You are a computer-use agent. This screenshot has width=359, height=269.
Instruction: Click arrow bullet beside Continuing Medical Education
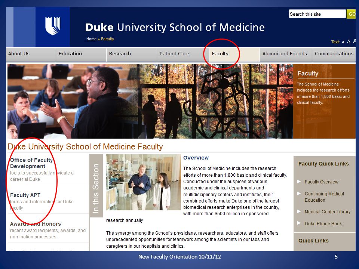pyautogui.click(x=299, y=194)
